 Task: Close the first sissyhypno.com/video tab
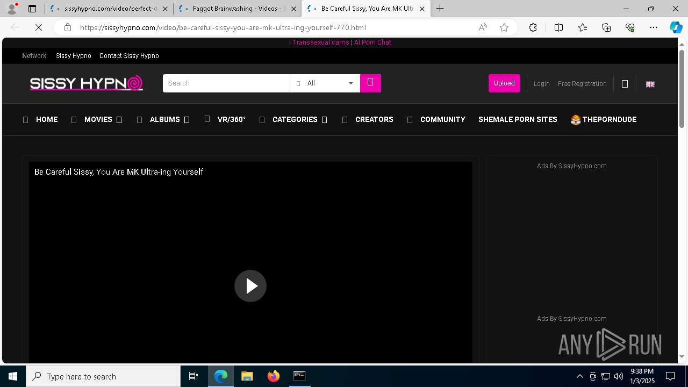[x=165, y=9]
